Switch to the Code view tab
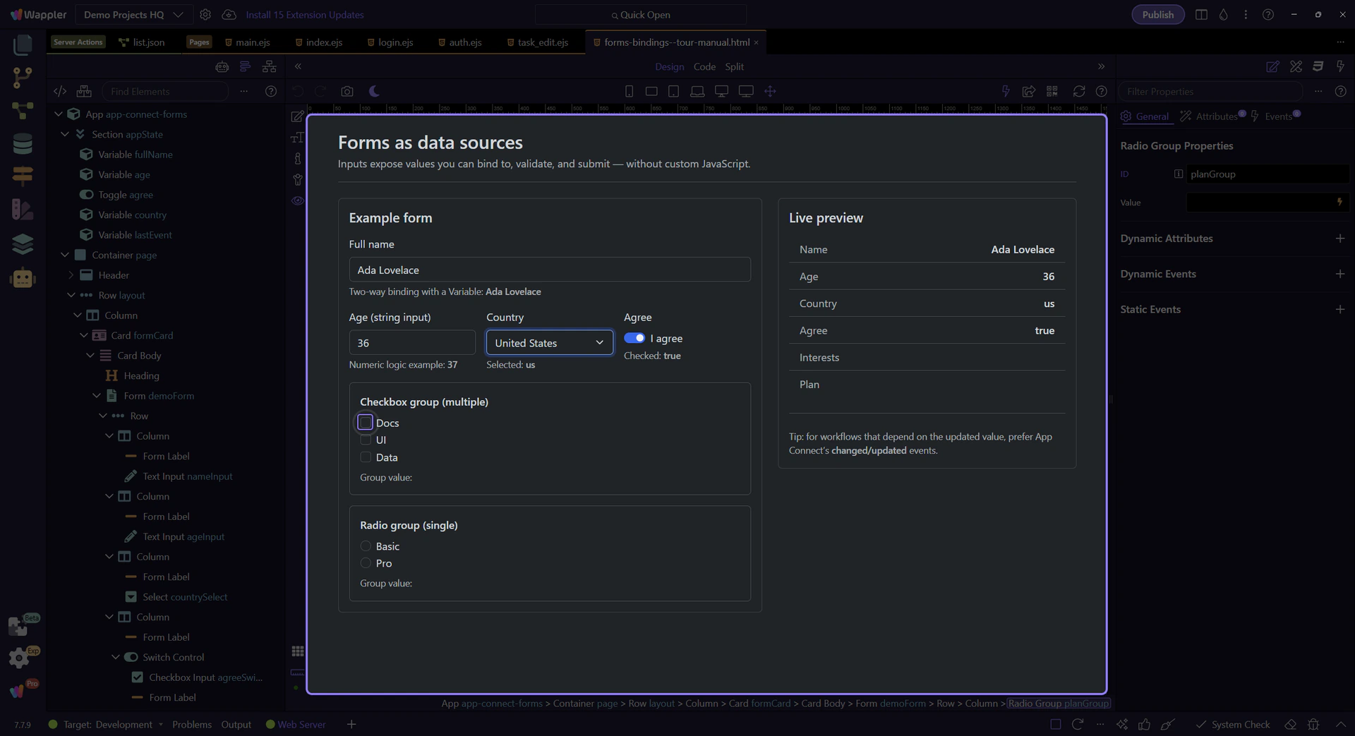This screenshot has width=1355, height=736. pyautogui.click(x=704, y=66)
